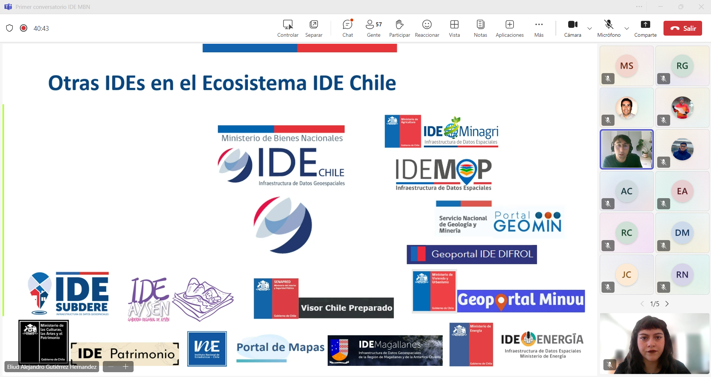Click the Teams app logo in title bar
This screenshot has width=711, height=377.
coord(8,7)
